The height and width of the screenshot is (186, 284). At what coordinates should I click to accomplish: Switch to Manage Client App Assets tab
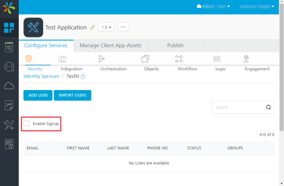tap(111, 45)
